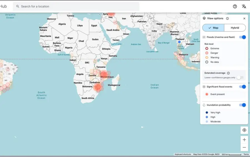The width and height of the screenshot is (250, 157).
Task: Click the Vietnam map label
Action: click(x=190, y=44)
